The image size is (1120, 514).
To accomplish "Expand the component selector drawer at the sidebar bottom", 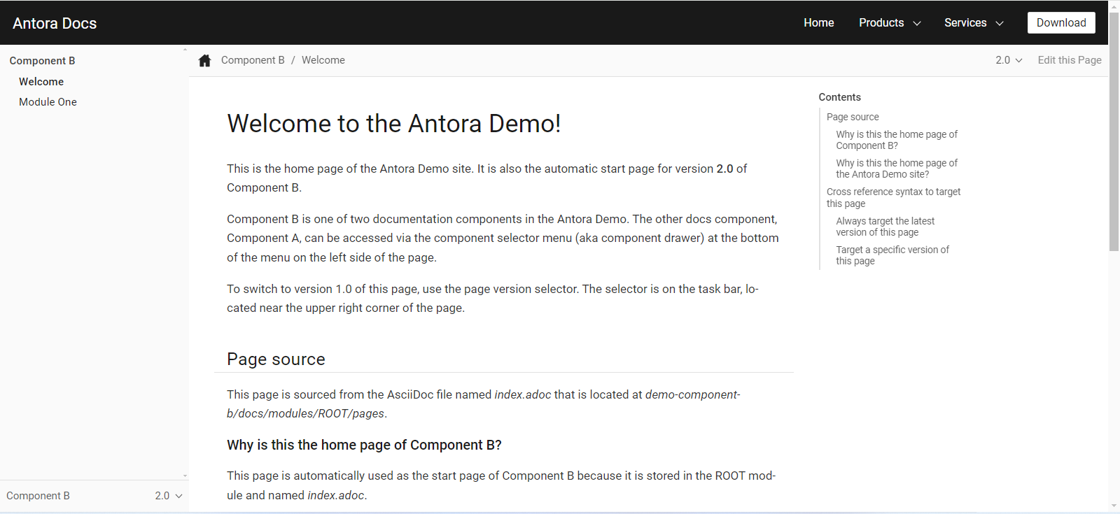I will (x=94, y=496).
